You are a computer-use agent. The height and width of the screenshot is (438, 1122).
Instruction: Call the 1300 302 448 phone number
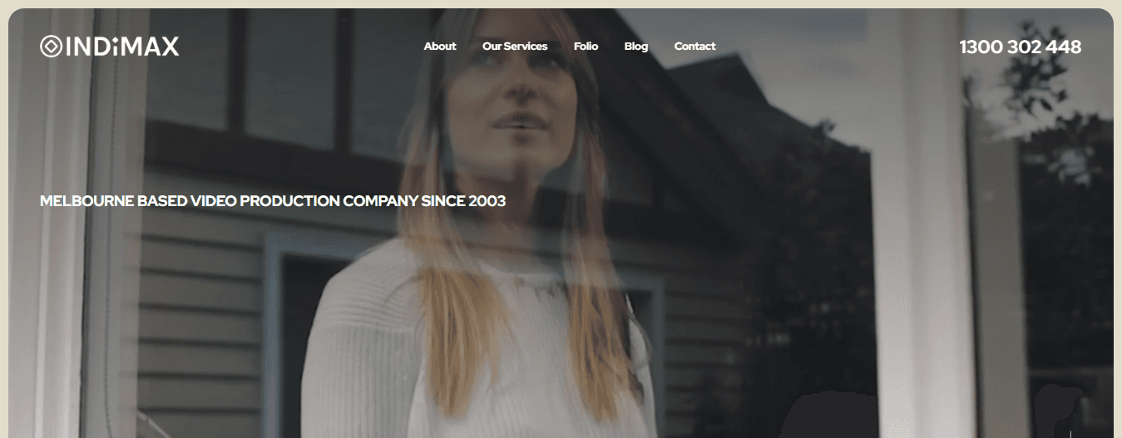1021,47
